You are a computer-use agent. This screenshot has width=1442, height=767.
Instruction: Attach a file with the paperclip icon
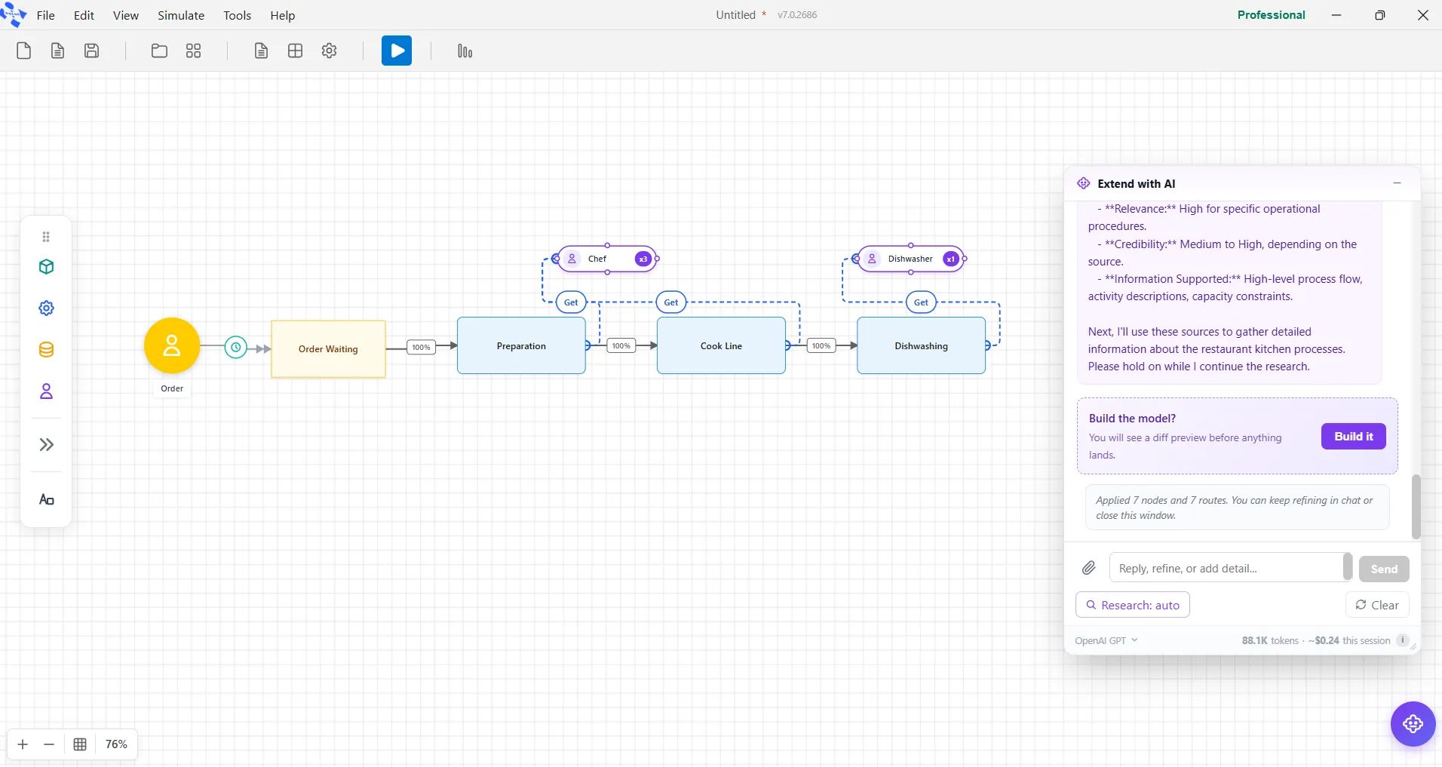tap(1089, 568)
